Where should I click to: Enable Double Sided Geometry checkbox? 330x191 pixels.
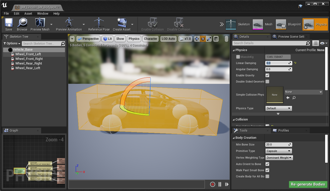pos(267,81)
